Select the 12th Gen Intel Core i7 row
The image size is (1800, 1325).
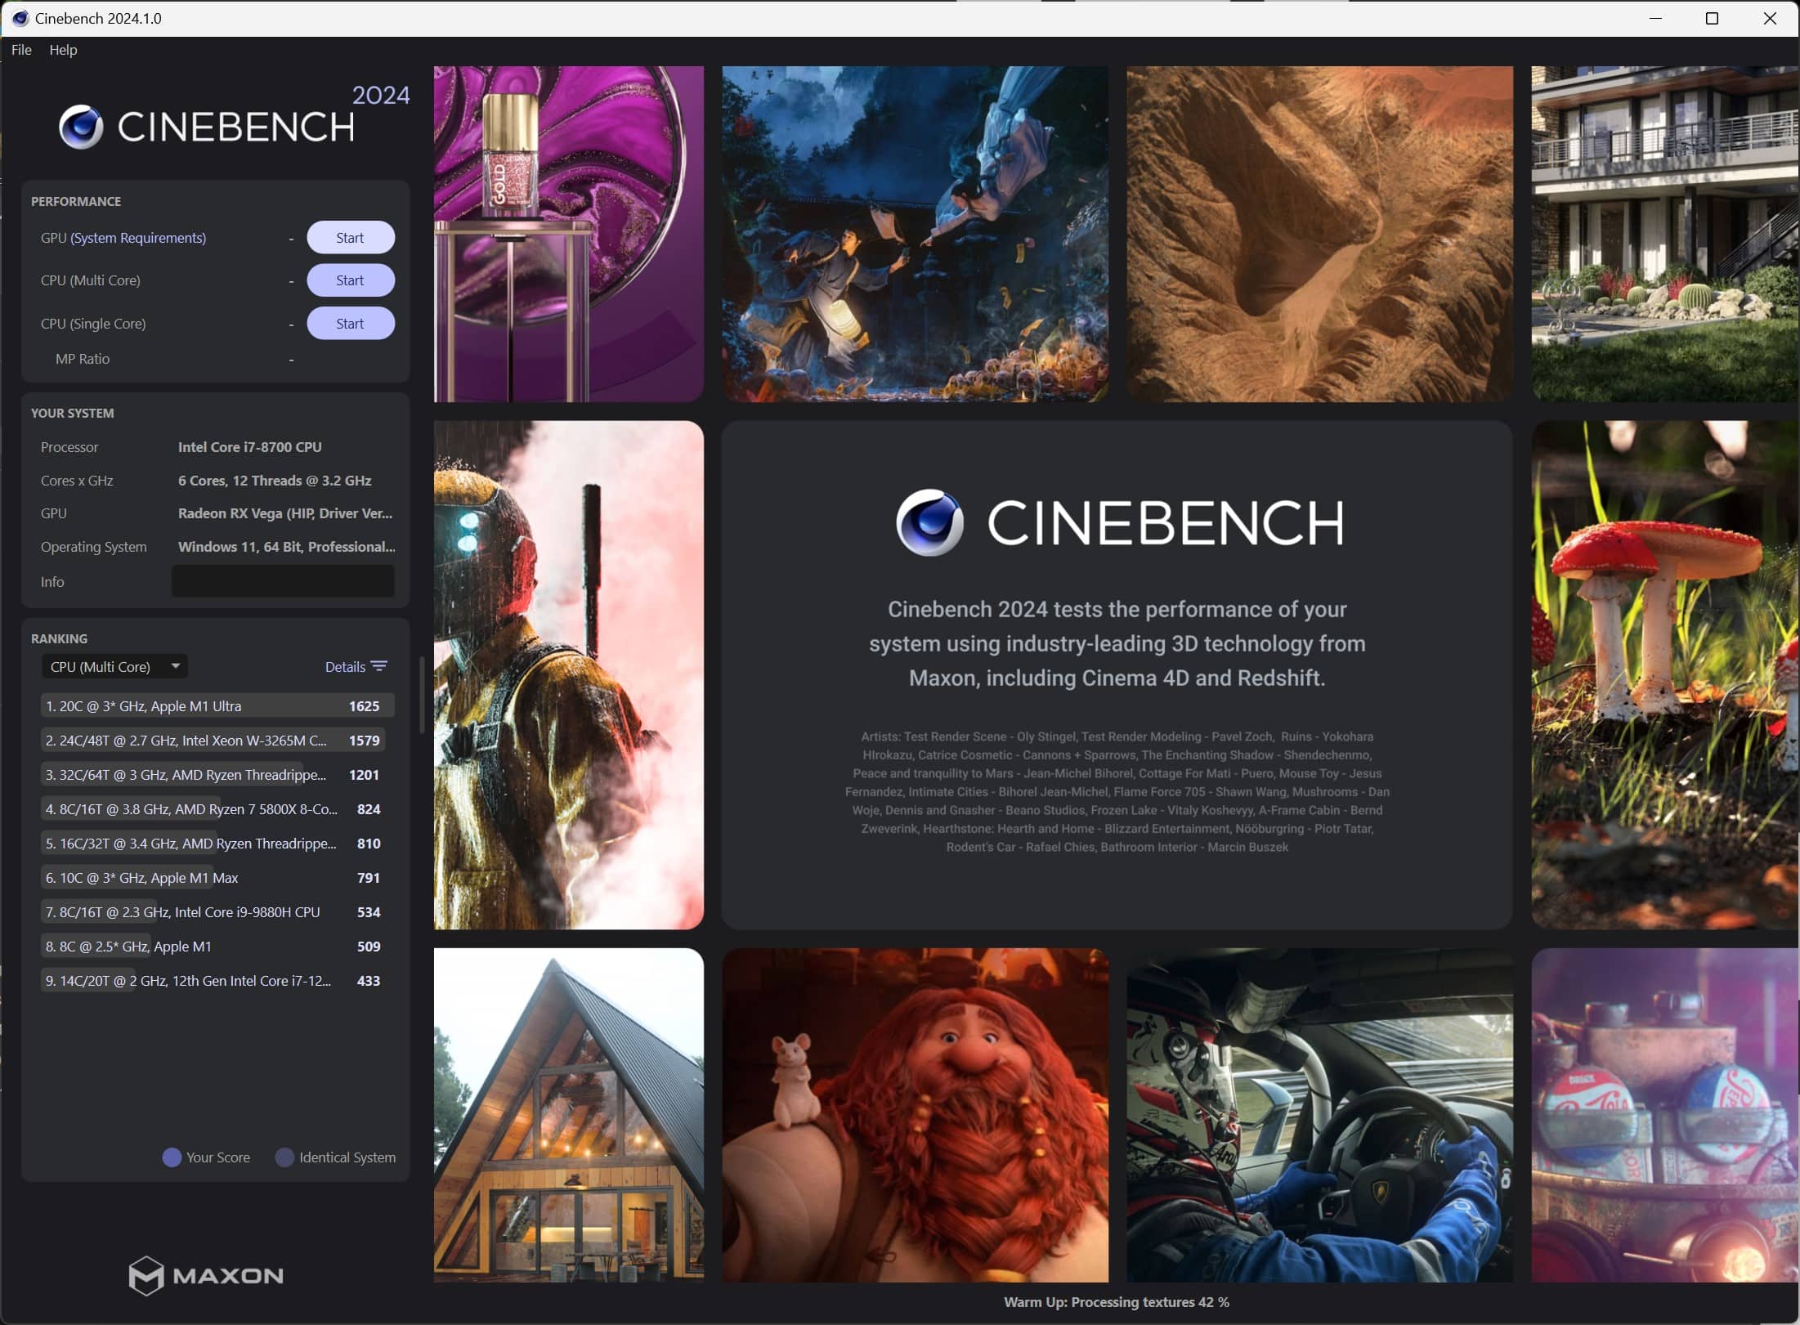coord(217,981)
